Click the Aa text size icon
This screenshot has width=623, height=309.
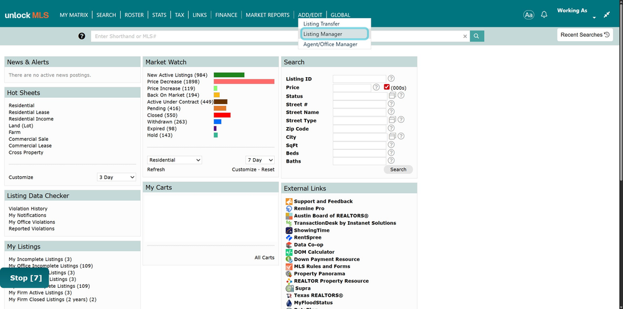[528, 15]
